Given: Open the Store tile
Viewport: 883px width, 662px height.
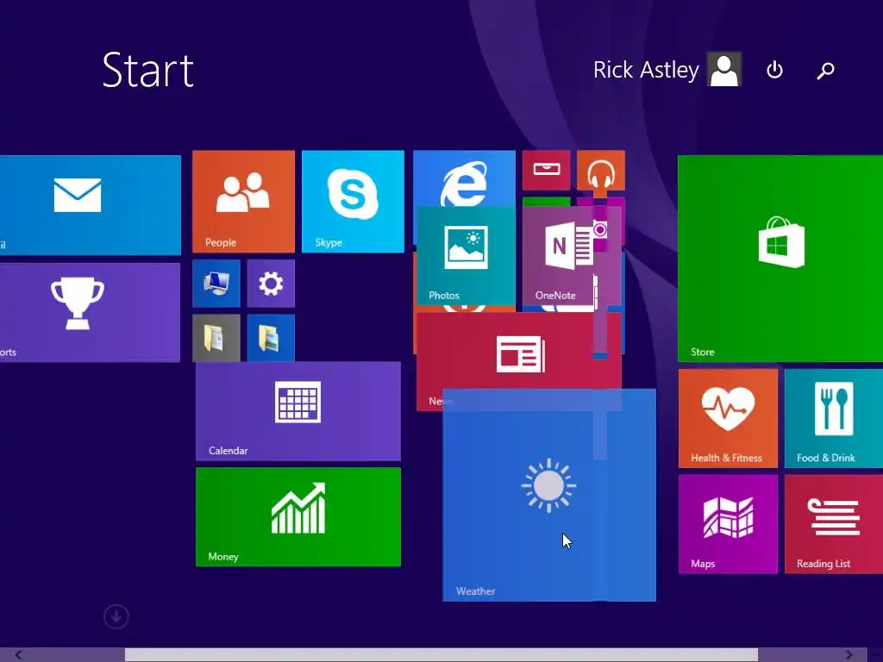Looking at the screenshot, I should [x=780, y=259].
